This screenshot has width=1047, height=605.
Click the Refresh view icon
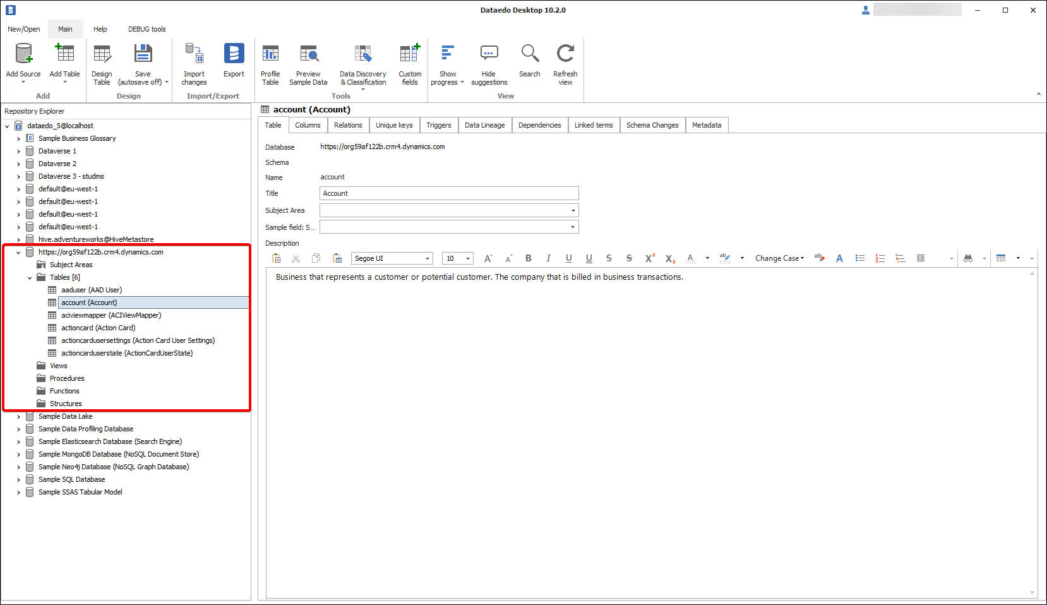pyautogui.click(x=565, y=54)
